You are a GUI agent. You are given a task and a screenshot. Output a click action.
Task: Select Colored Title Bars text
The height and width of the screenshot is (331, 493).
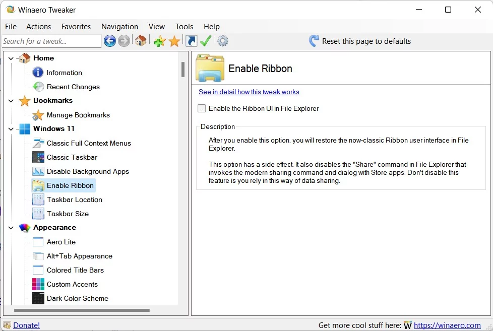click(75, 270)
